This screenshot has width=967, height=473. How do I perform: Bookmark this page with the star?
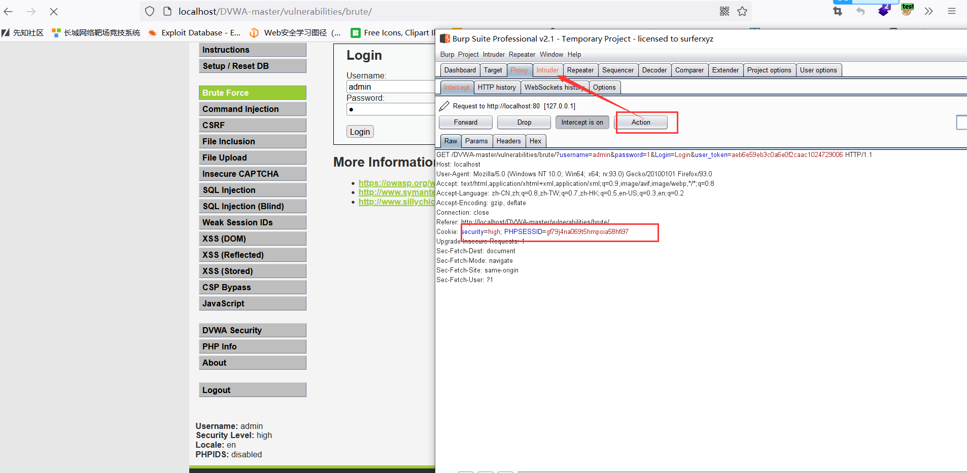pos(742,11)
